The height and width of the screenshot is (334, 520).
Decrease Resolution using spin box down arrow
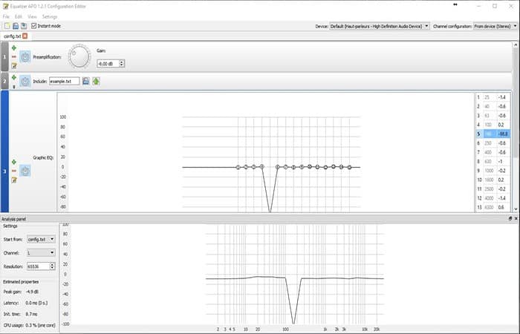tap(53, 268)
